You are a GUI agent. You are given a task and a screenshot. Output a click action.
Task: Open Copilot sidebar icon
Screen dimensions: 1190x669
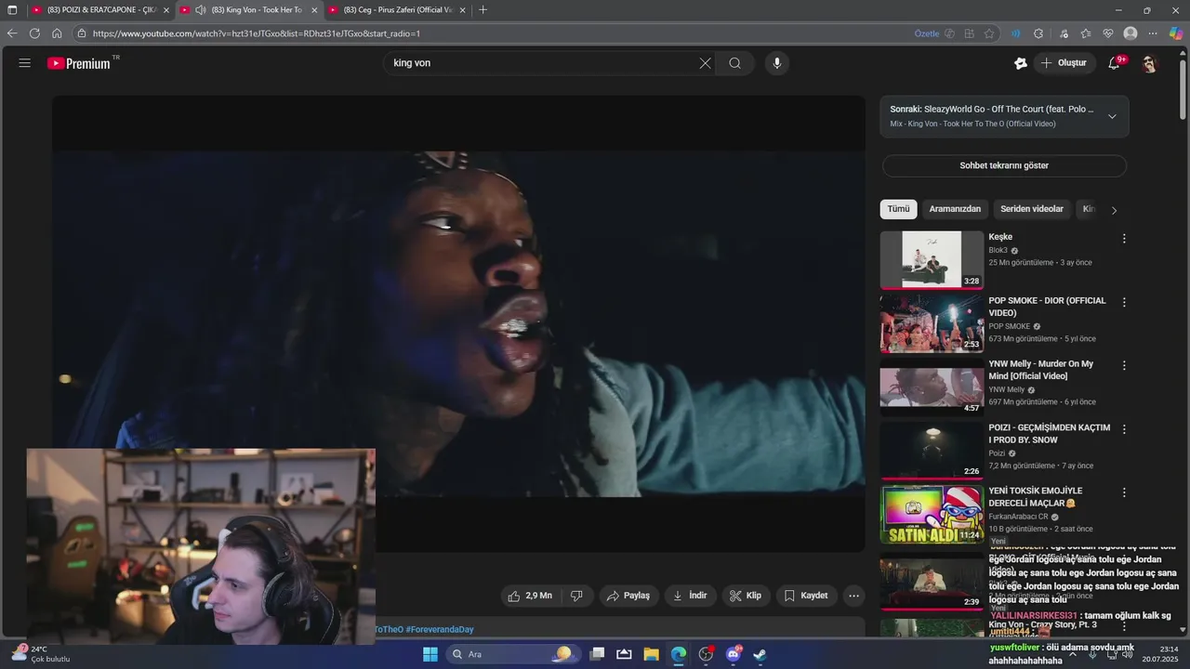(1176, 33)
